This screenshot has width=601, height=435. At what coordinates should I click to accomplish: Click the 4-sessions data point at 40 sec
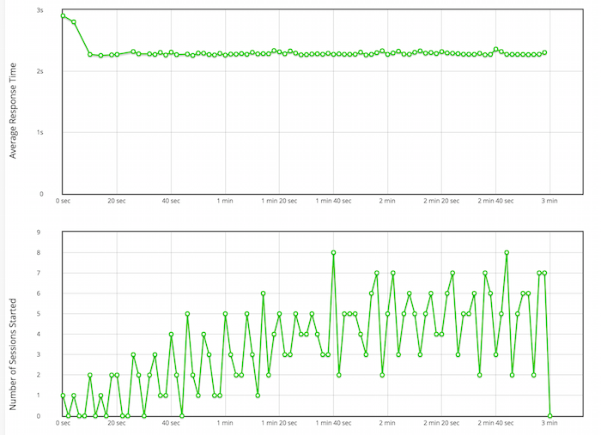171,335
